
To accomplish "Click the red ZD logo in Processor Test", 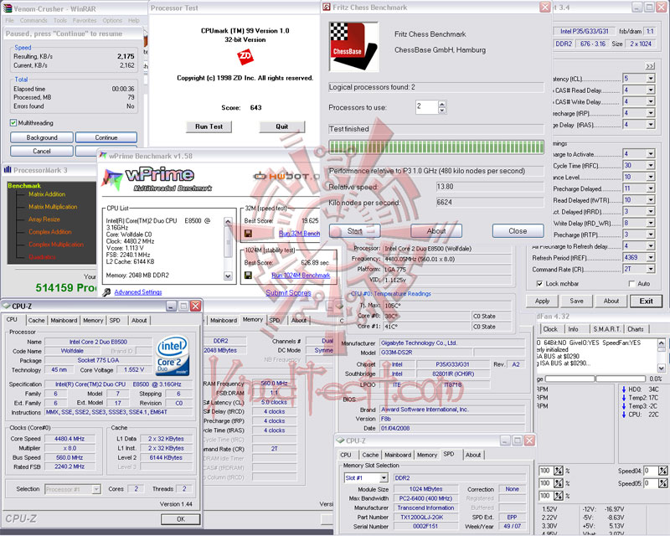I will [245, 57].
